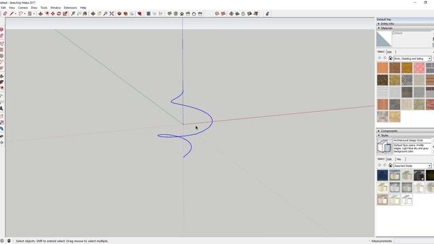This screenshot has width=434, height=244.
Task: Open the View menu
Action: 12,7
